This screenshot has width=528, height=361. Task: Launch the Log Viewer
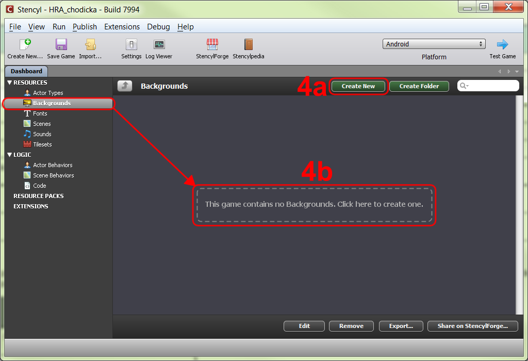pyautogui.click(x=159, y=44)
